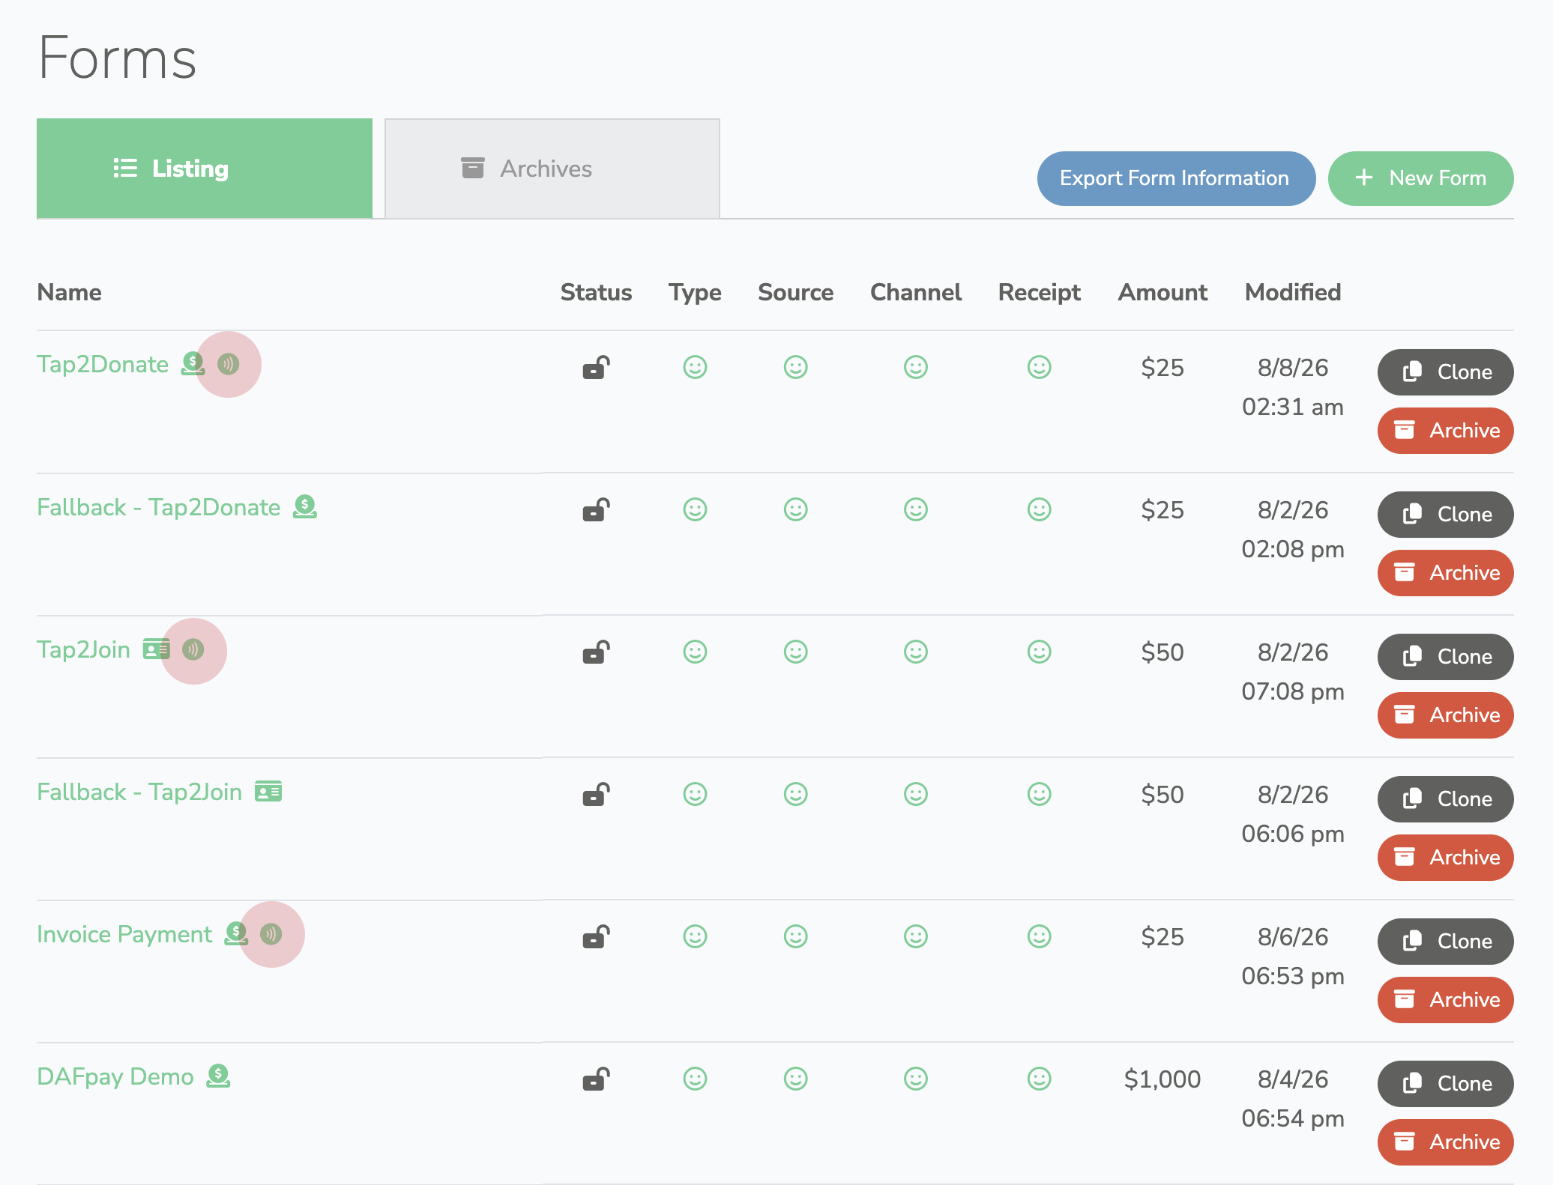Click the Type smiley icon for DAFpay Demo
This screenshot has width=1553, height=1185.
click(695, 1079)
